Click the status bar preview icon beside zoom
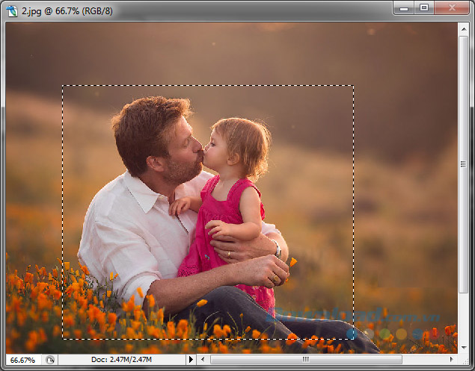475x371 pixels. point(50,360)
